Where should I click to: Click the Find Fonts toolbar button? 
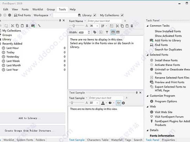point(22,15)
